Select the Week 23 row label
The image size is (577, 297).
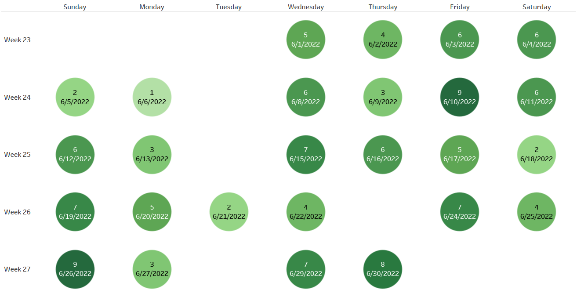18,40
